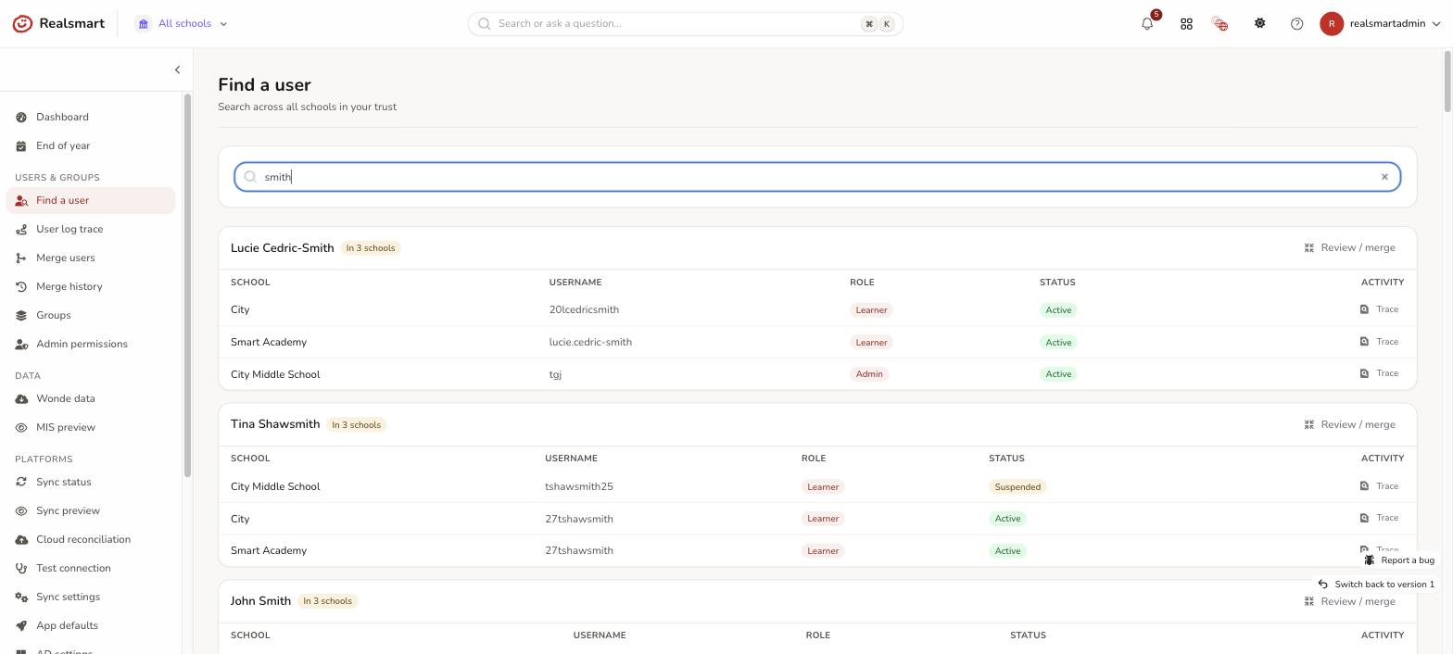Open Groups page
The image size is (1453, 654).
pyautogui.click(x=90, y=315)
